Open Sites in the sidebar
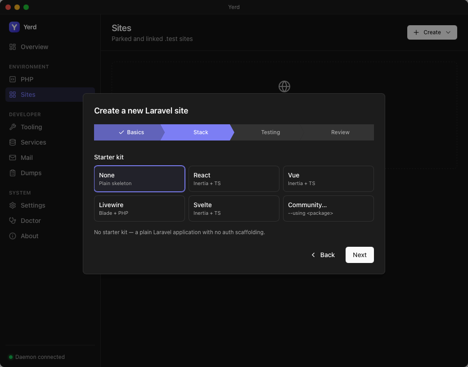468x367 pixels. pyautogui.click(x=50, y=95)
